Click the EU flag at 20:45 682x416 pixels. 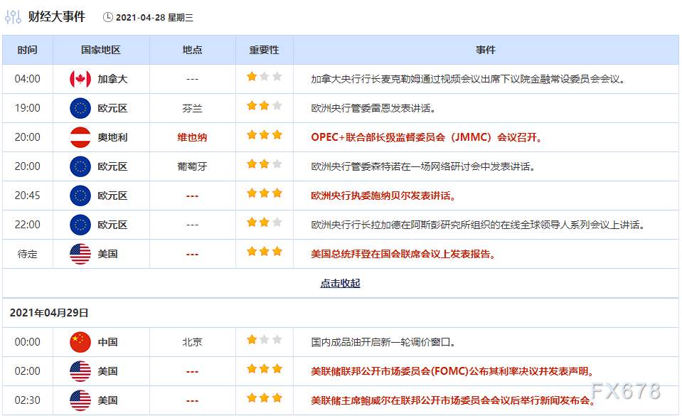tap(80, 196)
